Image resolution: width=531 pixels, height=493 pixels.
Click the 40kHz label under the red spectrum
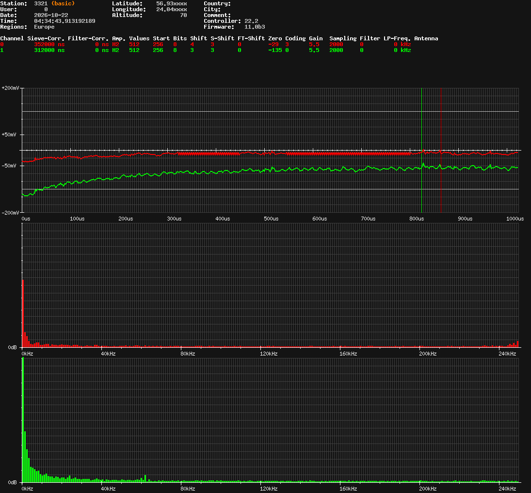108,354
